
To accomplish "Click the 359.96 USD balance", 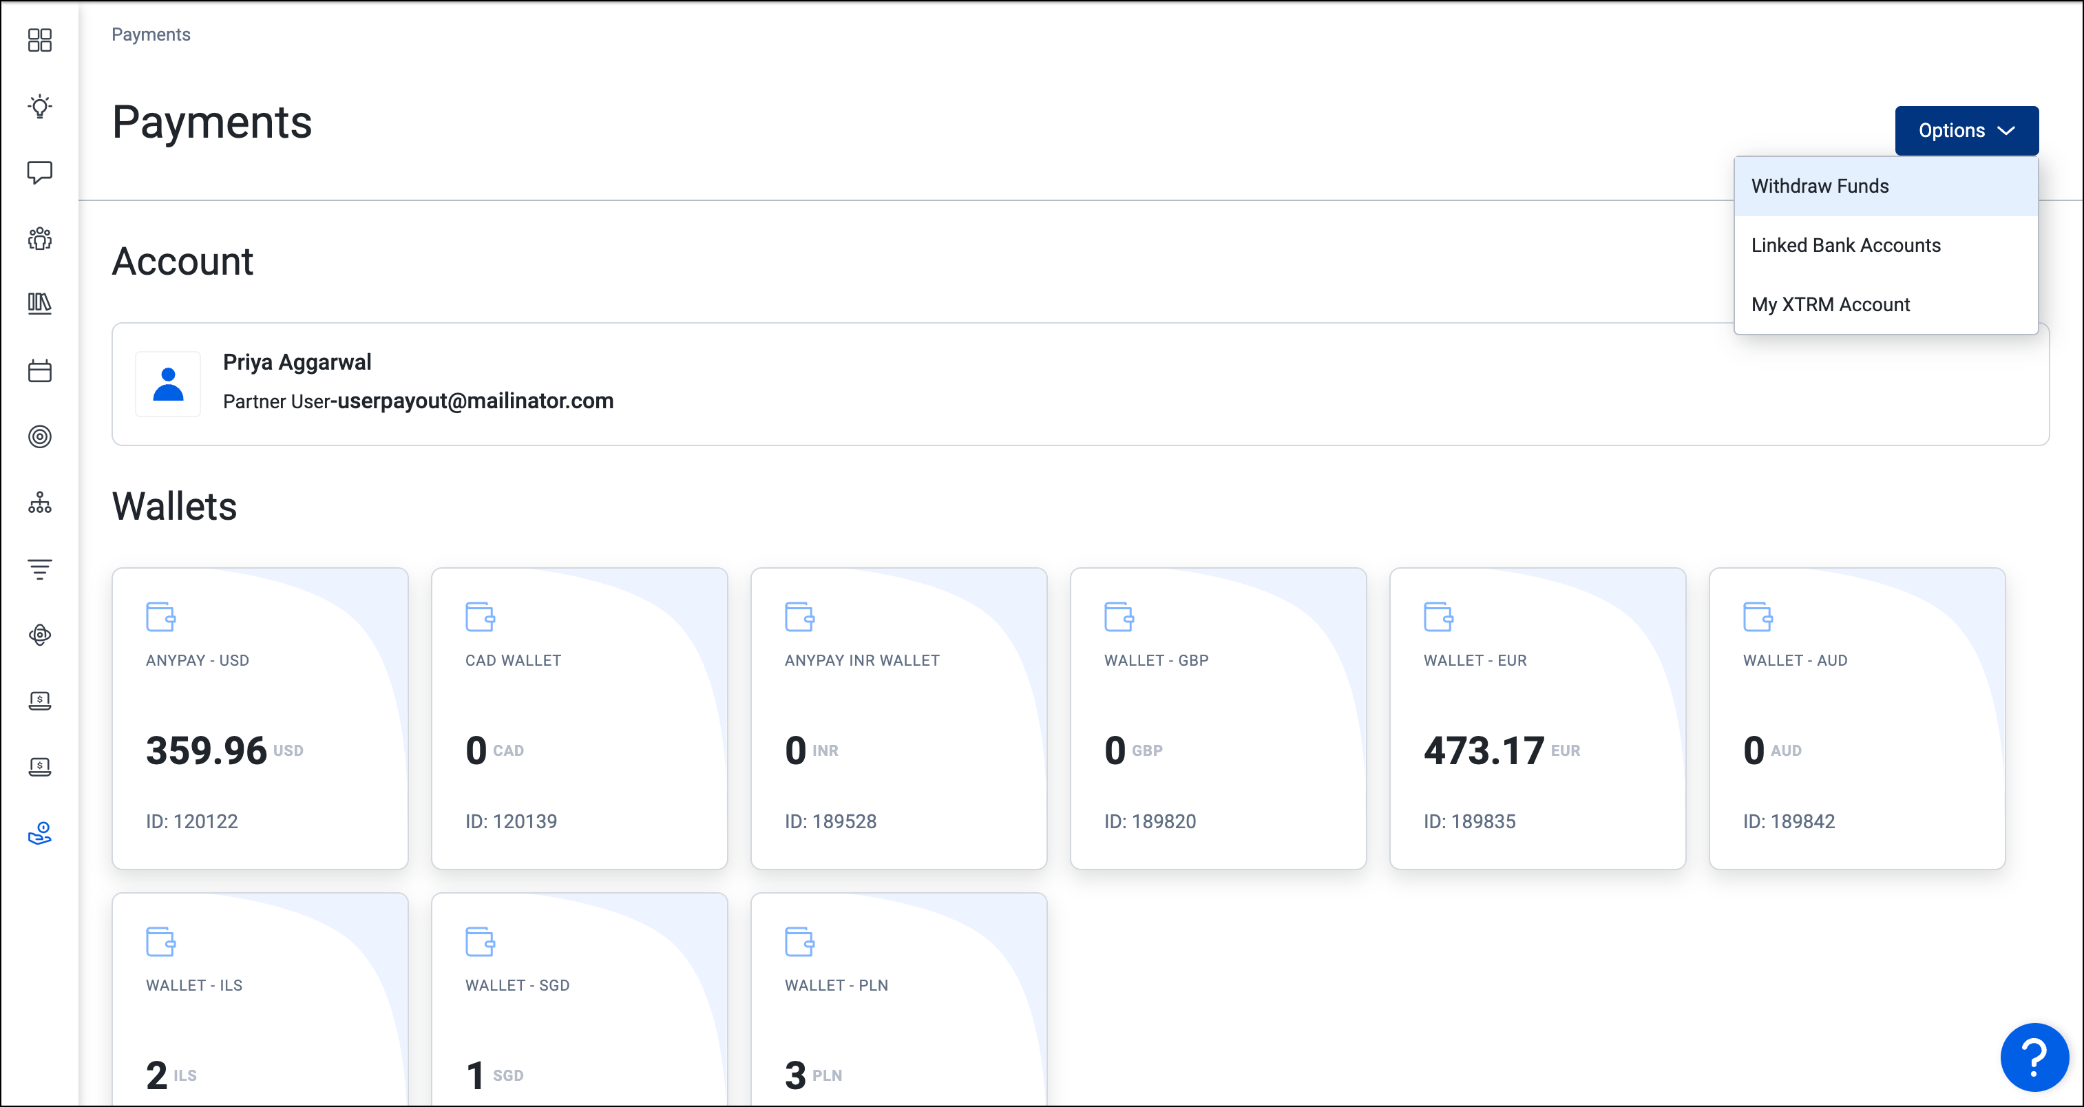I will (x=224, y=750).
